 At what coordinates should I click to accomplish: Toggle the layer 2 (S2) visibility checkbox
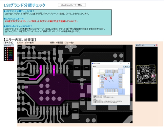pyautogui.click(x=6, y=51)
